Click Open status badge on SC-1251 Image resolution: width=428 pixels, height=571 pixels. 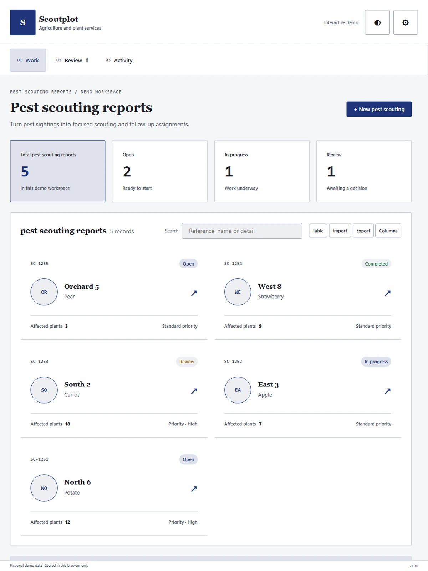point(188,459)
